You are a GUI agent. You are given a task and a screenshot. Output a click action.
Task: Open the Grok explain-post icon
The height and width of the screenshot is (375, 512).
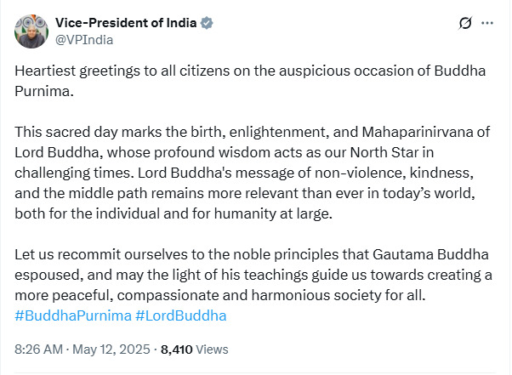[465, 23]
